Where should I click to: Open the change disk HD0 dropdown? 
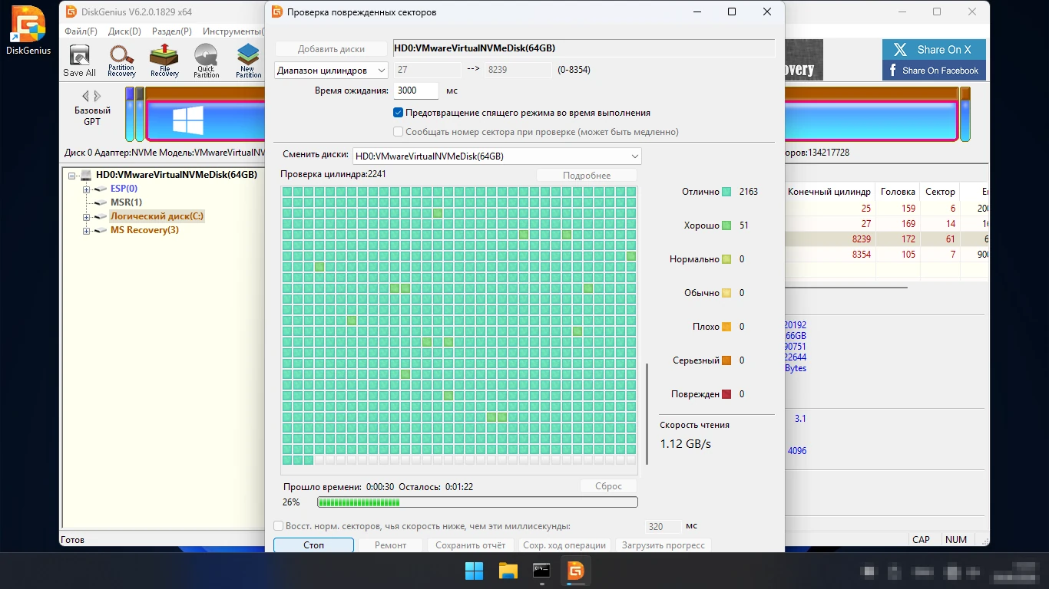pos(497,156)
